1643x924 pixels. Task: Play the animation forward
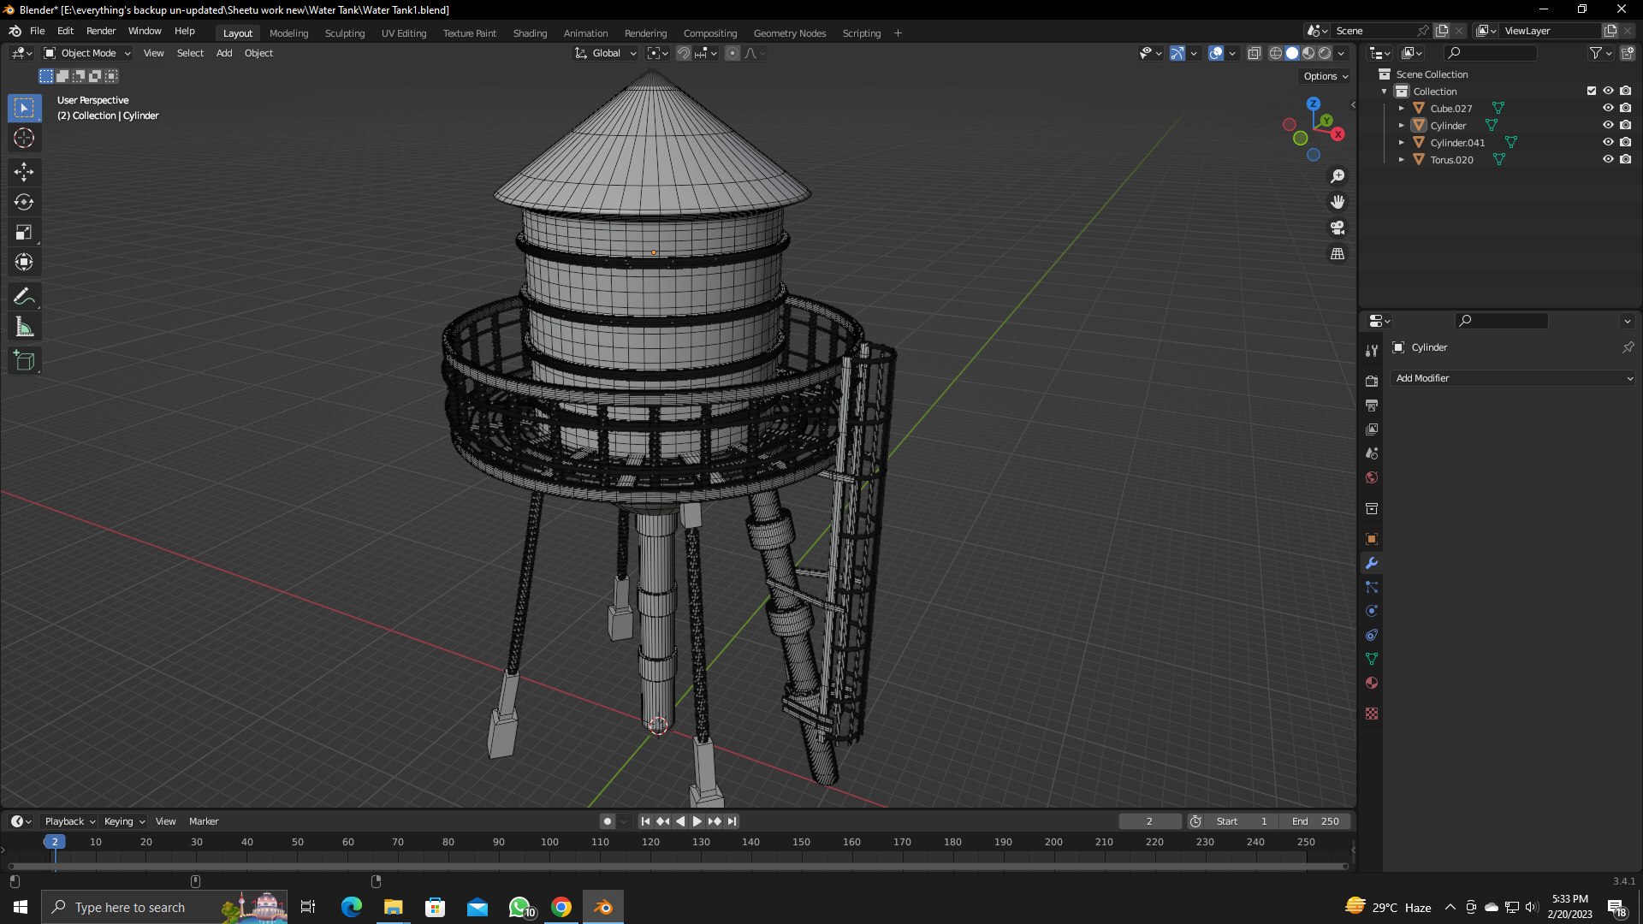coord(697,821)
